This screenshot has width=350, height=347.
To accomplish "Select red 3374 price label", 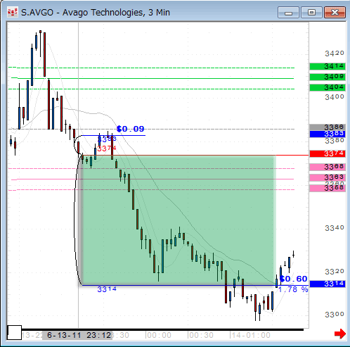I will (x=328, y=153).
